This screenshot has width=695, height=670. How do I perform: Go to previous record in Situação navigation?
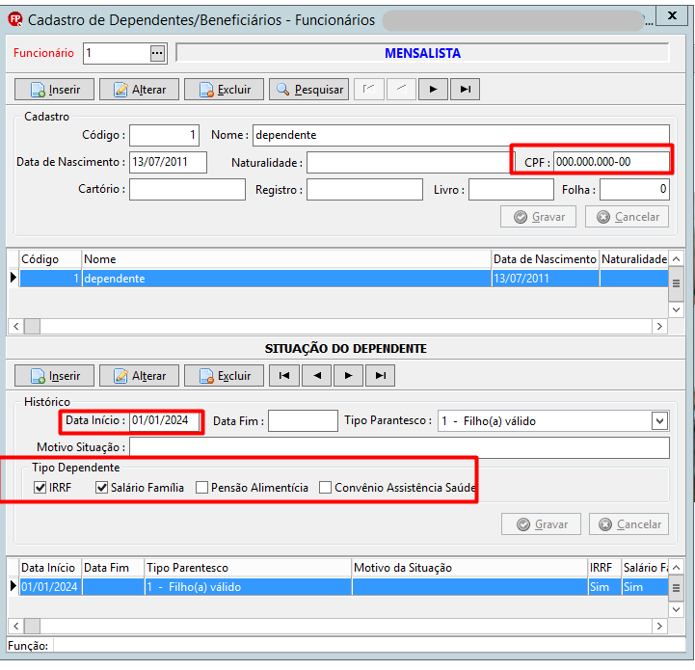[316, 376]
